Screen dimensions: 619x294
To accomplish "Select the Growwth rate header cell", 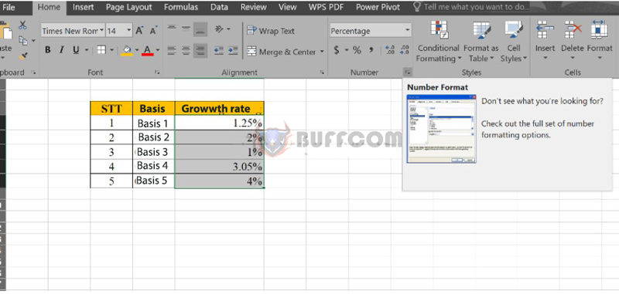I will tap(220, 108).
